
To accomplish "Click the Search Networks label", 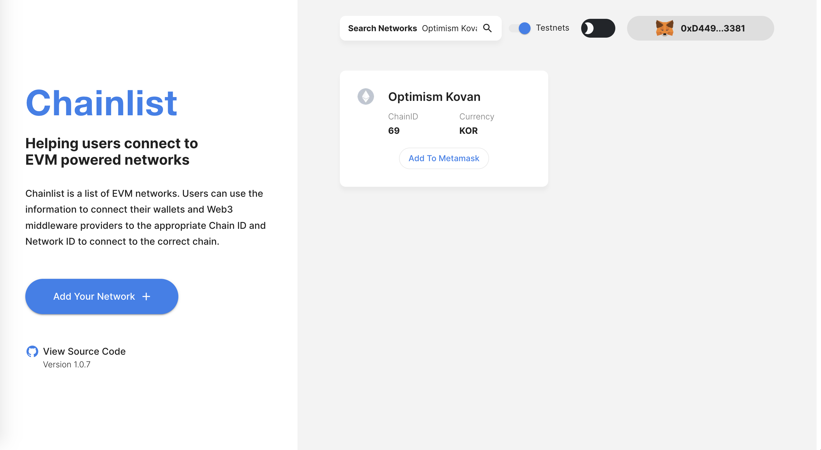I will coord(382,28).
